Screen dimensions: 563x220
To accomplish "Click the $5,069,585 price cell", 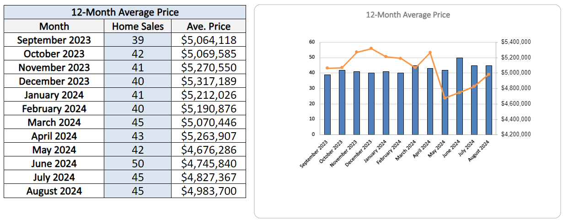I will click(x=209, y=54).
